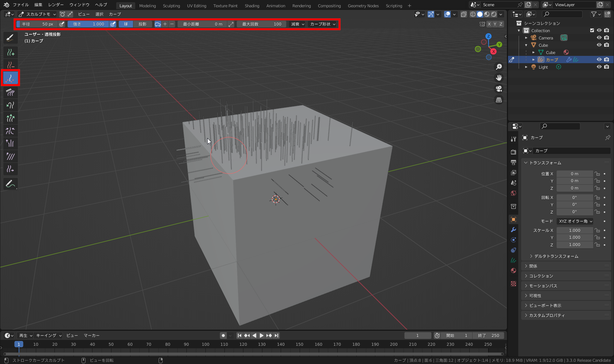This screenshot has width=614, height=364.
Task: Open the Active Tool properties tab
Action: (x=513, y=139)
